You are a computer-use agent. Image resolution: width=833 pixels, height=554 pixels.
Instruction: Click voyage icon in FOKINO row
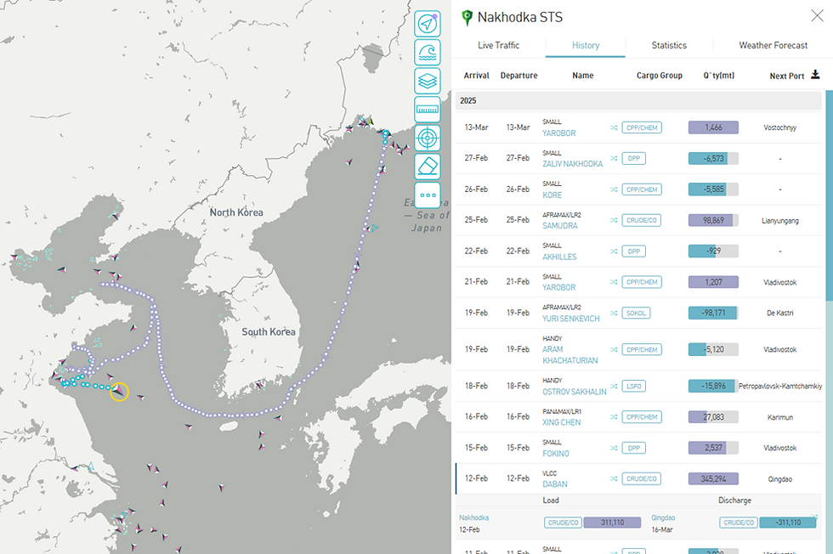[614, 448]
